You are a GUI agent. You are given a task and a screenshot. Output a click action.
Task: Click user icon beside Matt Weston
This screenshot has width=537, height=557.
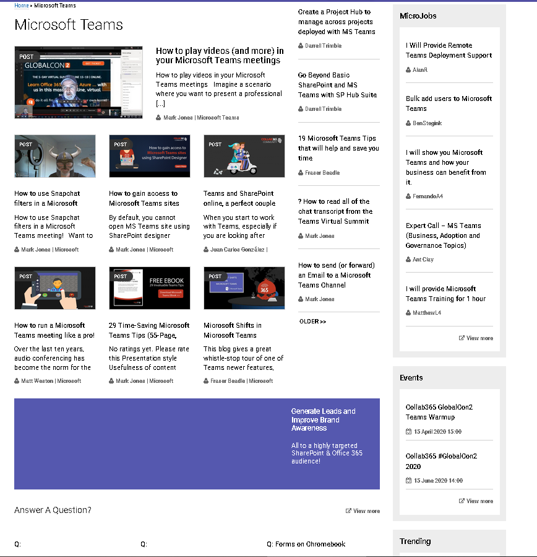tap(17, 381)
